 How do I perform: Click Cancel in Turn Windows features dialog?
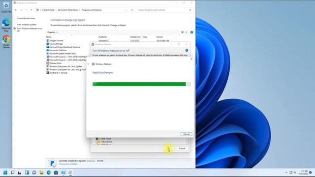pyautogui.click(x=182, y=148)
